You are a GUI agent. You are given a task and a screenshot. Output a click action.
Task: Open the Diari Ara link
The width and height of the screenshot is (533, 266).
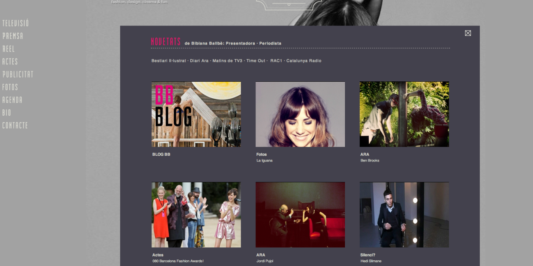point(199,61)
